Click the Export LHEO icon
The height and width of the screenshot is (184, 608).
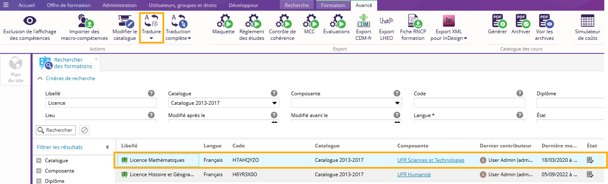386,21
